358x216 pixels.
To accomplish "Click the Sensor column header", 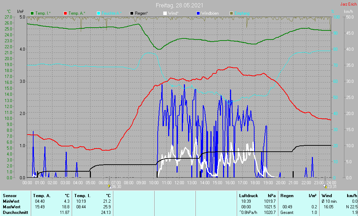I will click(x=9, y=196).
